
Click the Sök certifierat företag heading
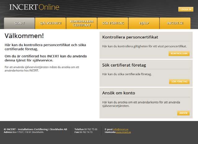point(124,65)
